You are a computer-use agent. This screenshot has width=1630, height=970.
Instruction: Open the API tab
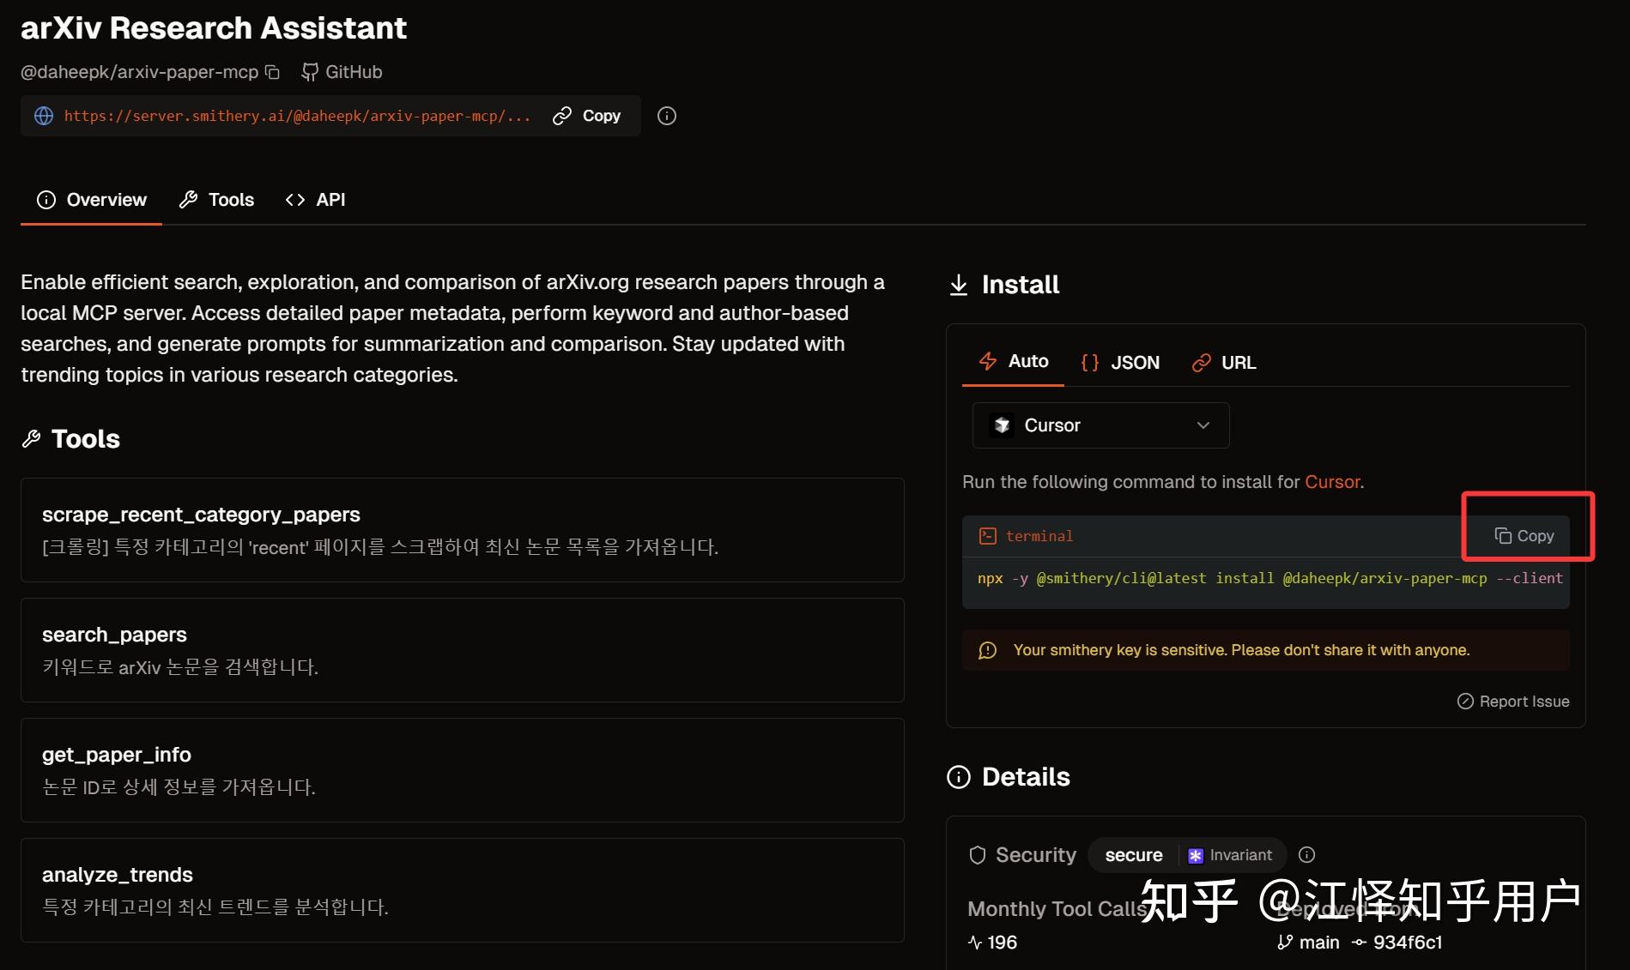click(315, 200)
